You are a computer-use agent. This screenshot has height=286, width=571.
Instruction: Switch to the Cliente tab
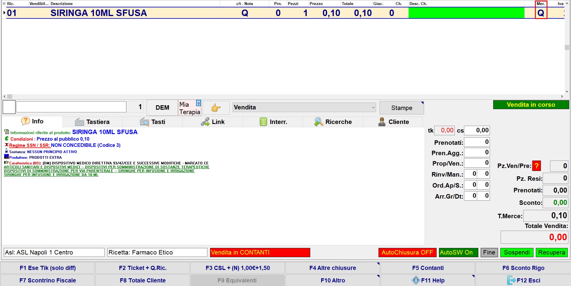pos(393,122)
